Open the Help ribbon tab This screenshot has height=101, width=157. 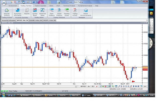tap(97, 6)
